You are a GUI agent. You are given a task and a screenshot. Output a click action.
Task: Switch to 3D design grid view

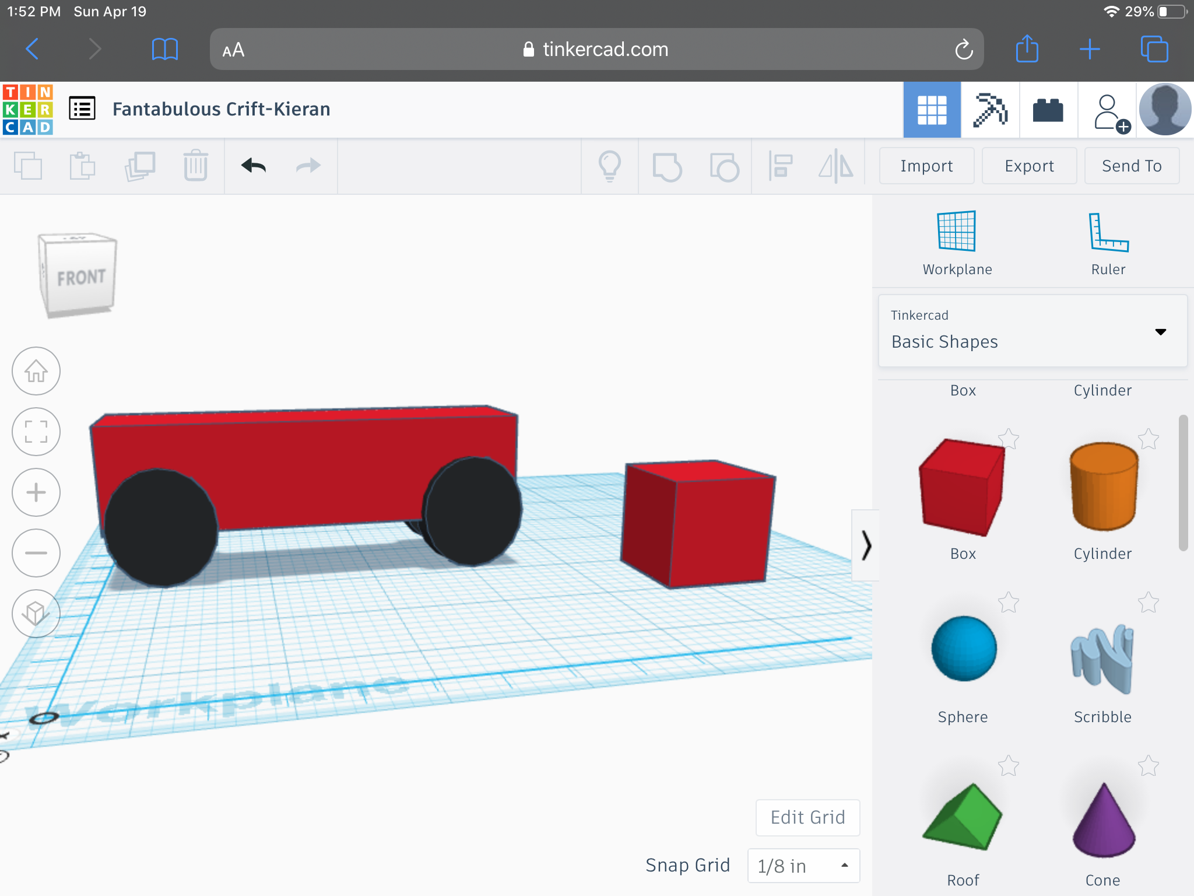point(932,110)
